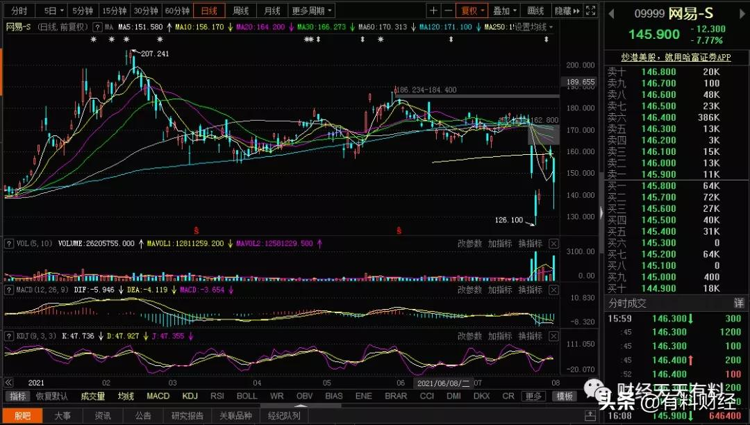Zoom out the chart with the minus icon

click(448, 10)
